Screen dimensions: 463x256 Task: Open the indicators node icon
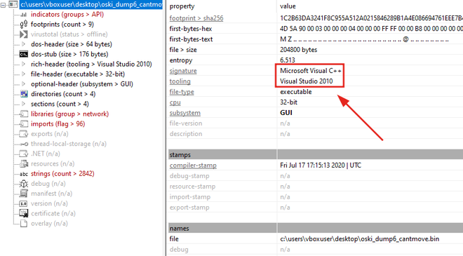coord(23,15)
